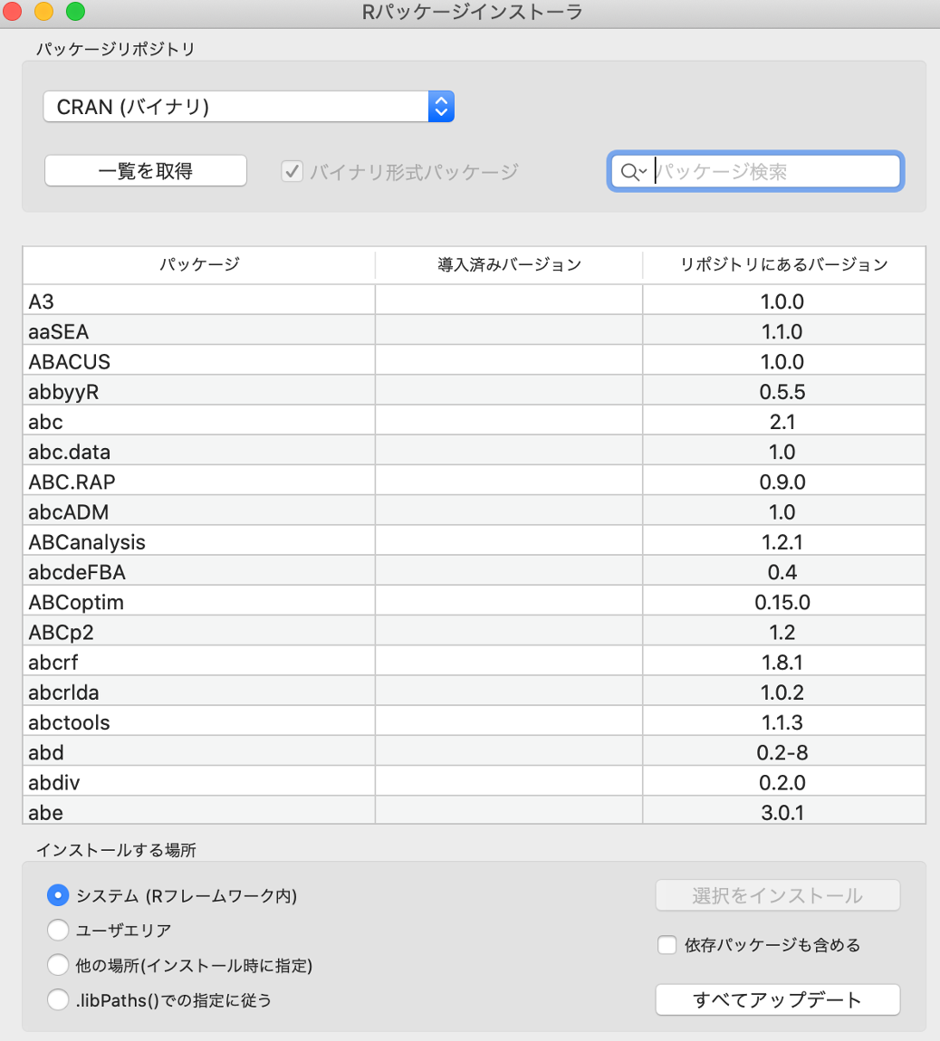940x1041 pixels.
Task: Select the abc.data package row
Action: coord(475,452)
